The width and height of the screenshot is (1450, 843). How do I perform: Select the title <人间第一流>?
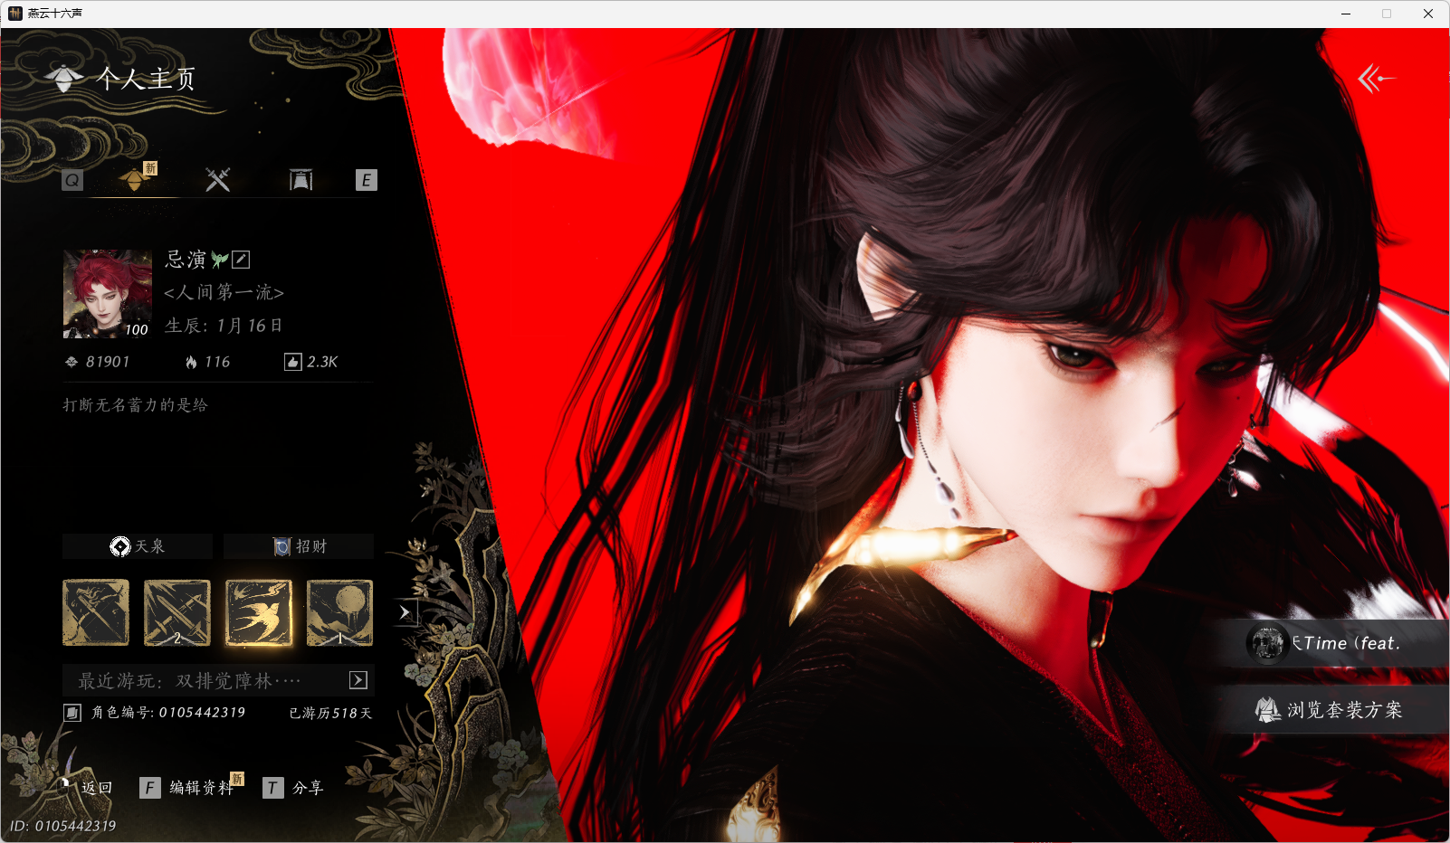click(x=224, y=292)
